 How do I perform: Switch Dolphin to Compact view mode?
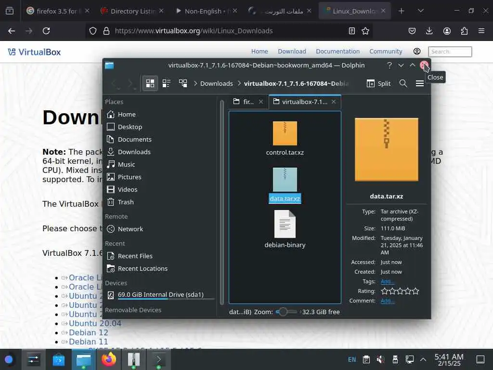click(166, 83)
